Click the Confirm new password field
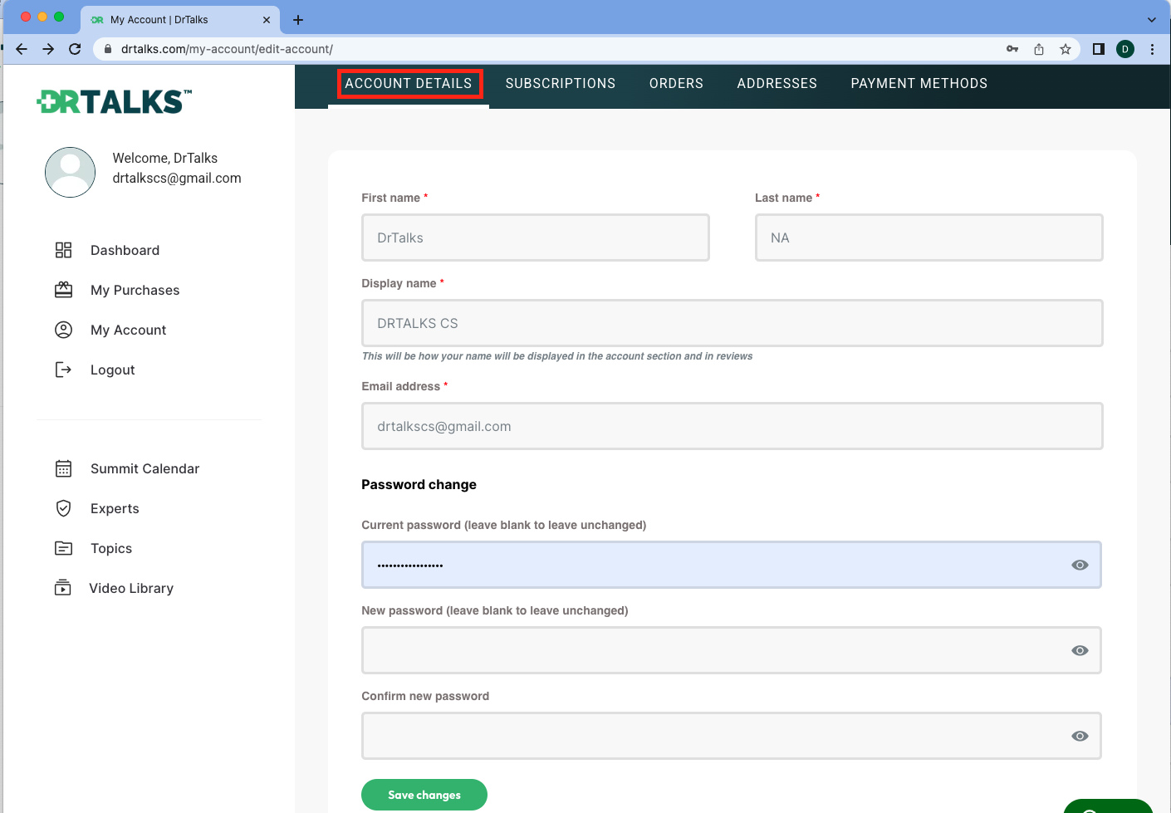The height and width of the screenshot is (813, 1171). pos(732,736)
